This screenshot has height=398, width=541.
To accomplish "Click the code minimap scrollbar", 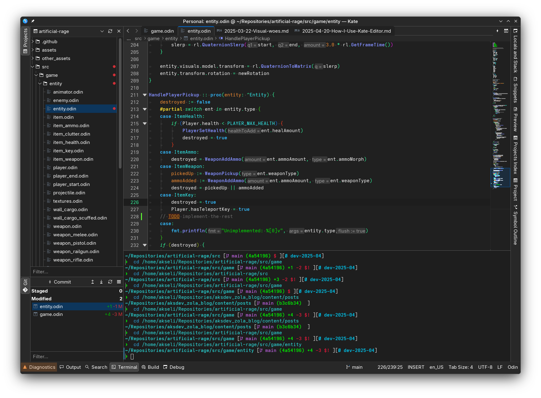I will [x=501, y=146].
